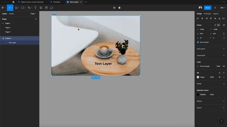The width and height of the screenshot is (227, 127).
Task: Add an Effect with plus
Action: tap(224, 101)
